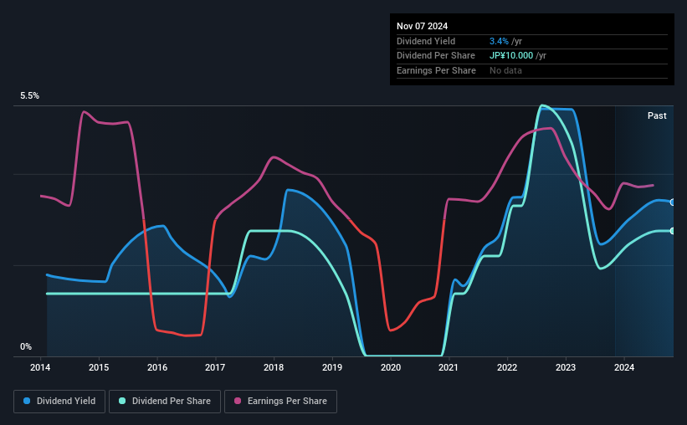The height and width of the screenshot is (425, 687).
Task: Click the 5.5% y-axis label
Action: coord(30,96)
